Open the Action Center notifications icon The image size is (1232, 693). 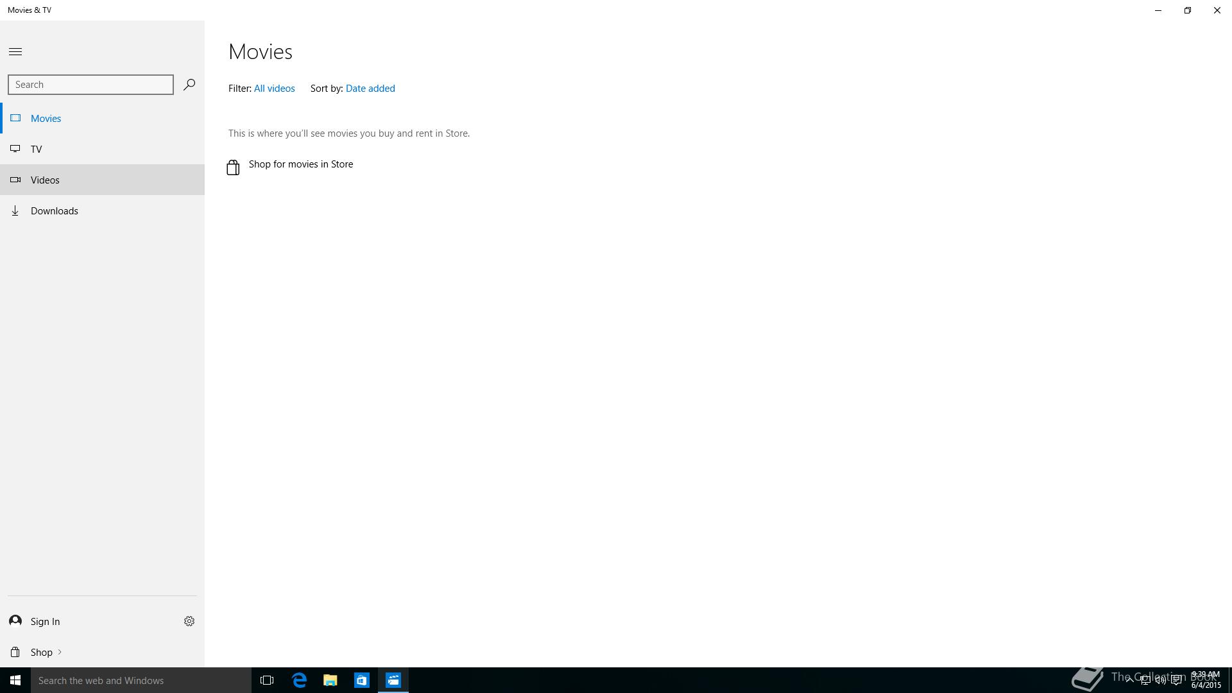point(1176,680)
